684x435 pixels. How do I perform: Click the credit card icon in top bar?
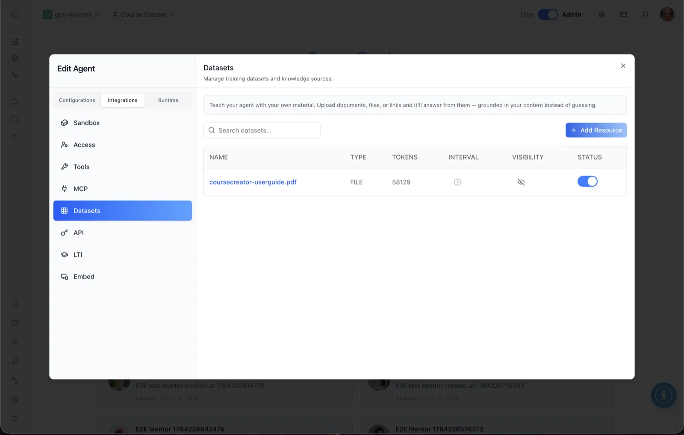[623, 15]
